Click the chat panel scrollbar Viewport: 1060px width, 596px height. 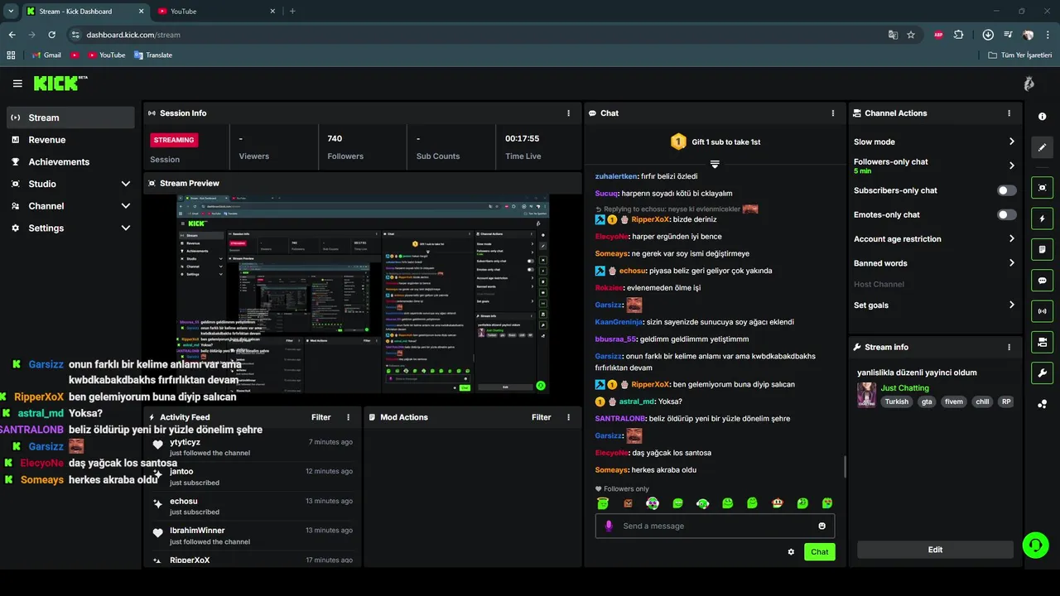click(845, 467)
